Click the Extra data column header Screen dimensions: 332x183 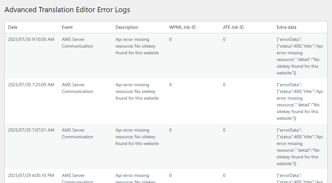[x=286, y=27]
